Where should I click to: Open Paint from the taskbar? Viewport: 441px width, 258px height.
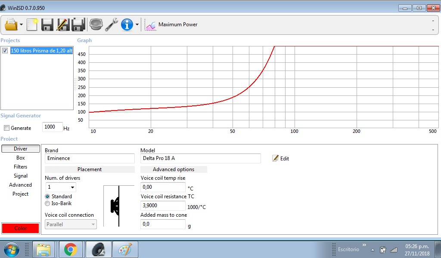125,249
